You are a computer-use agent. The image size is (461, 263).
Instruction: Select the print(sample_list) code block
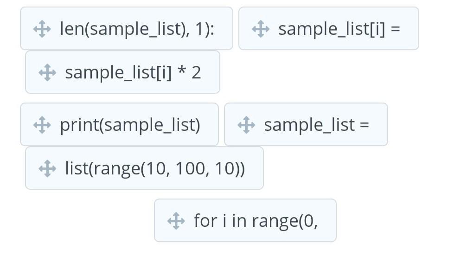click(119, 124)
